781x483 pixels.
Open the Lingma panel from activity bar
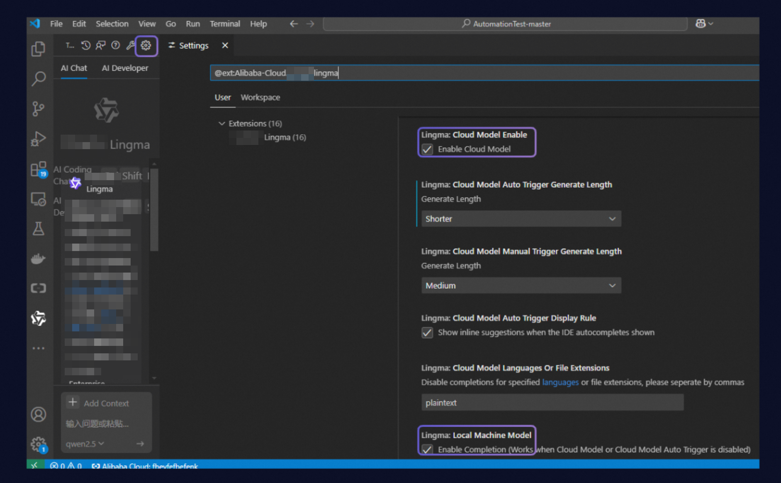tap(39, 318)
